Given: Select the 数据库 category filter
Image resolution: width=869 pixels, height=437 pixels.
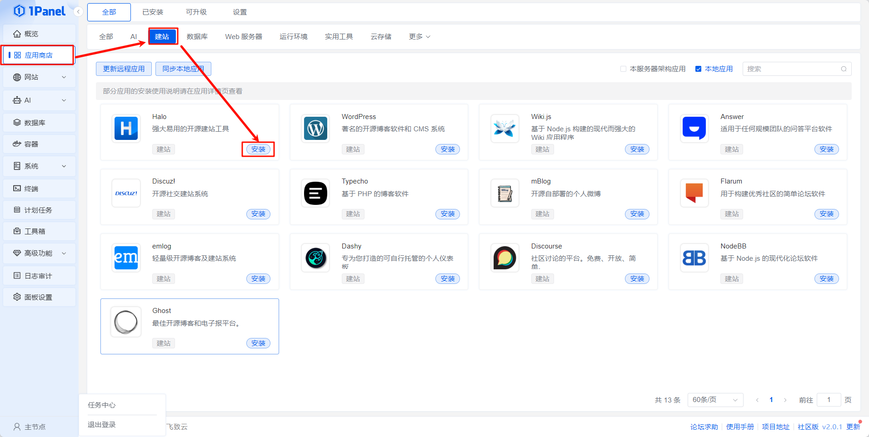Looking at the screenshot, I should click(x=197, y=37).
